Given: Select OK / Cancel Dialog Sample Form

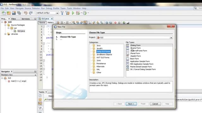Looking at the screenshot, I should 143,69.
